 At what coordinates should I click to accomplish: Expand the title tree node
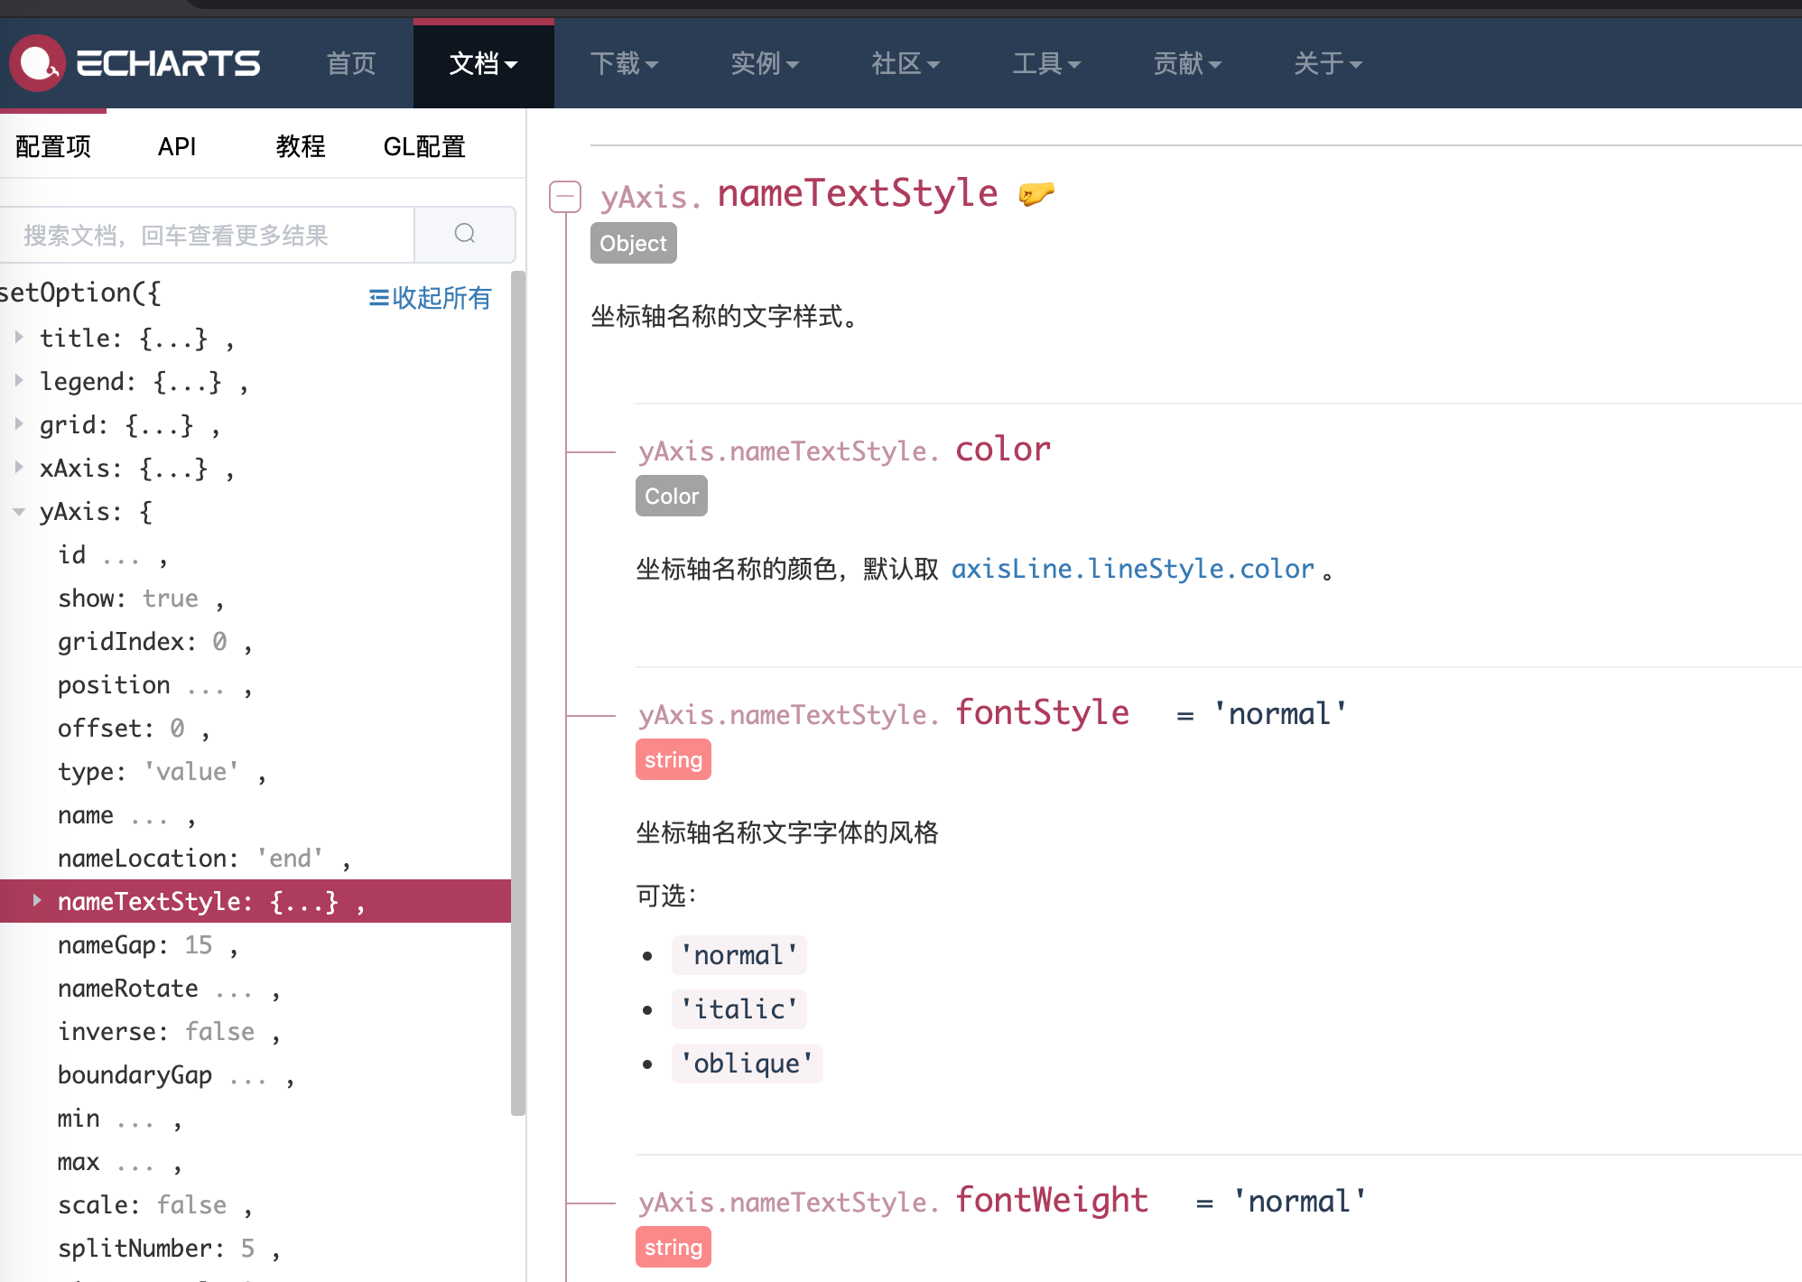tap(19, 338)
